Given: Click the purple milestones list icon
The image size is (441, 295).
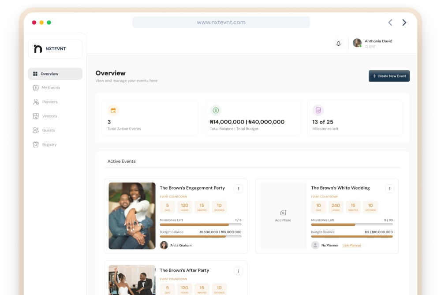Looking at the screenshot, I should 318,110.
